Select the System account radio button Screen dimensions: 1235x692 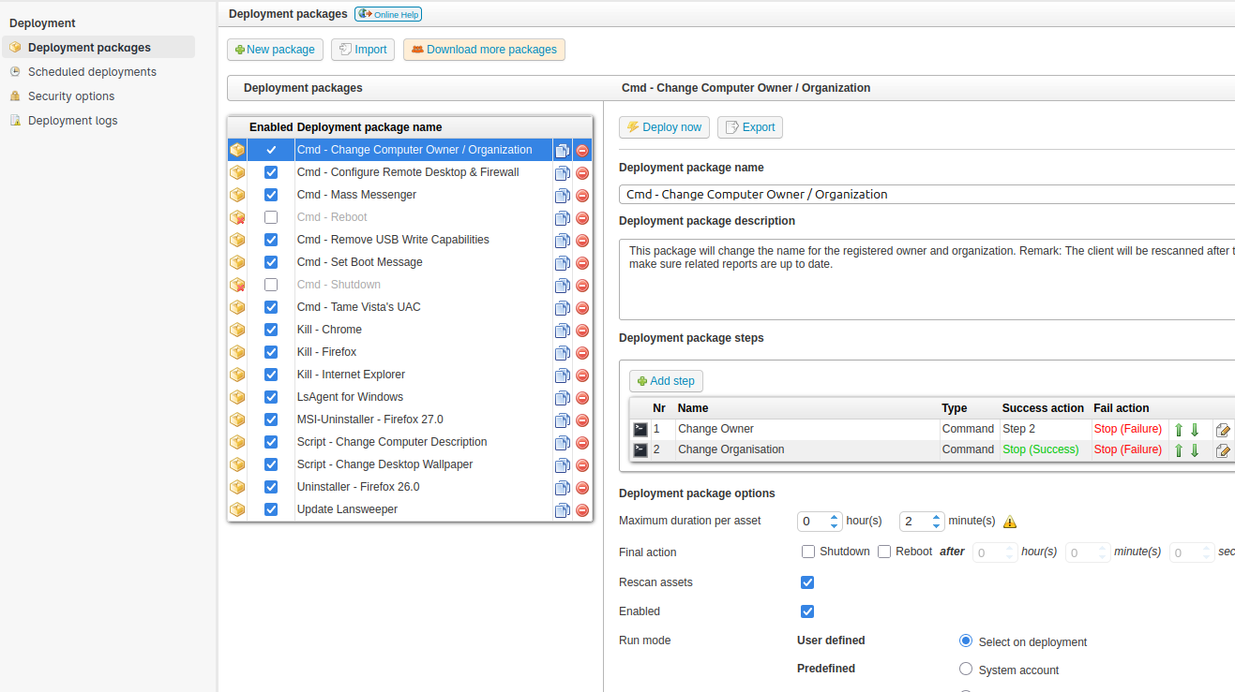tap(966, 670)
